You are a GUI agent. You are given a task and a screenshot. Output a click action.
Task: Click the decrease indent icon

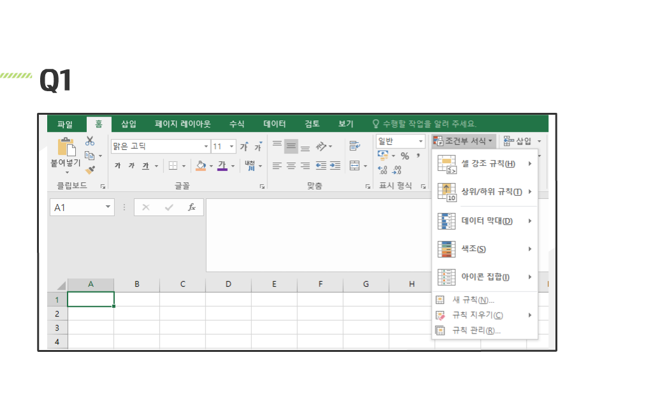321,166
